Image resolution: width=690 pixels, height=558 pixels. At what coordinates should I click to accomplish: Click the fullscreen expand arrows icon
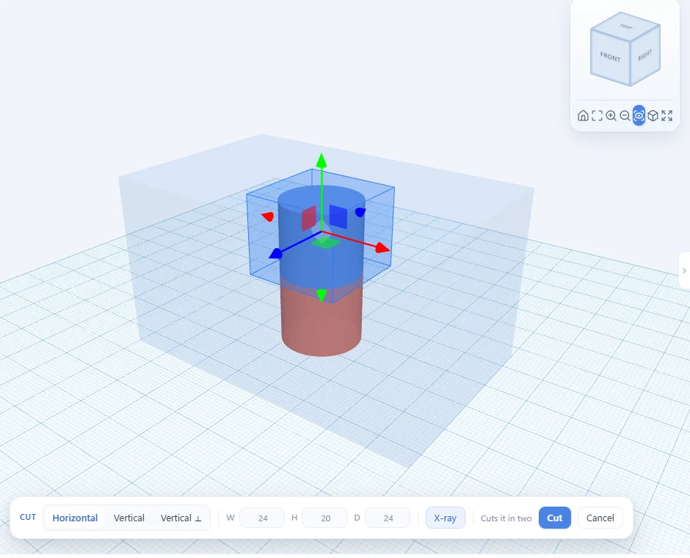[667, 116]
